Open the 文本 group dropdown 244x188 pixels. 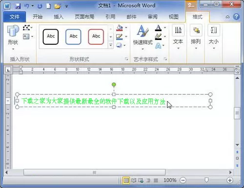178,37
